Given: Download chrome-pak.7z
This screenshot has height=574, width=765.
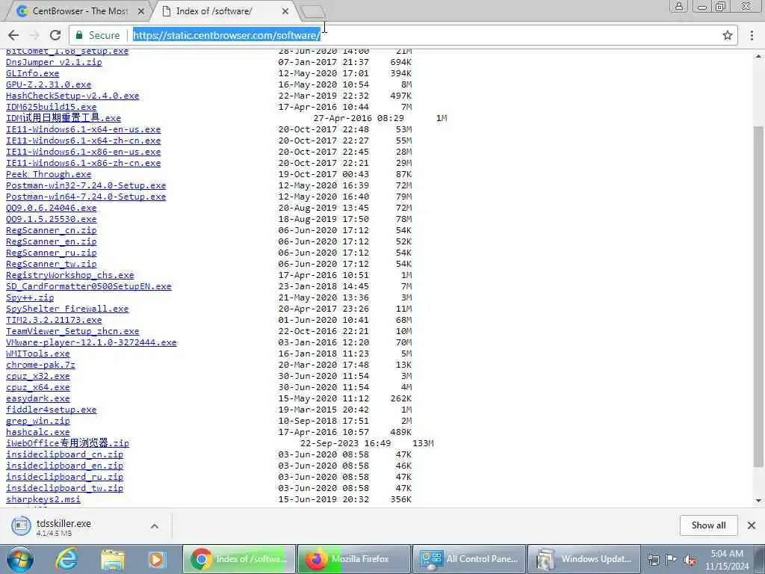Looking at the screenshot, I should pos(40,365).
